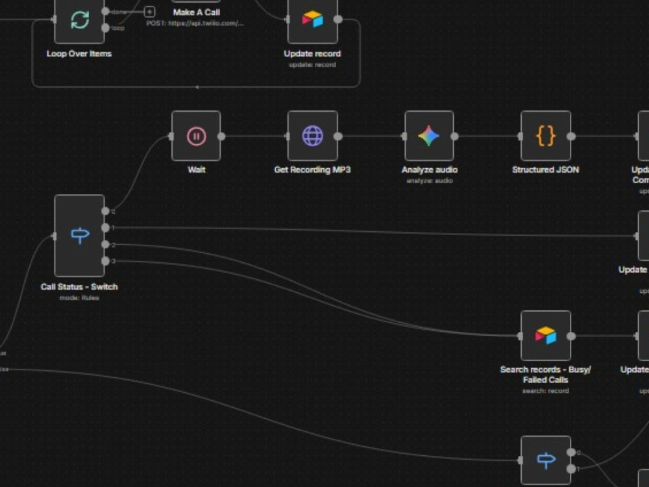The width and height of the screenshot is (649, 487).
Task: Click Get Recording MP3 output connector
Action: click(338, 136)
